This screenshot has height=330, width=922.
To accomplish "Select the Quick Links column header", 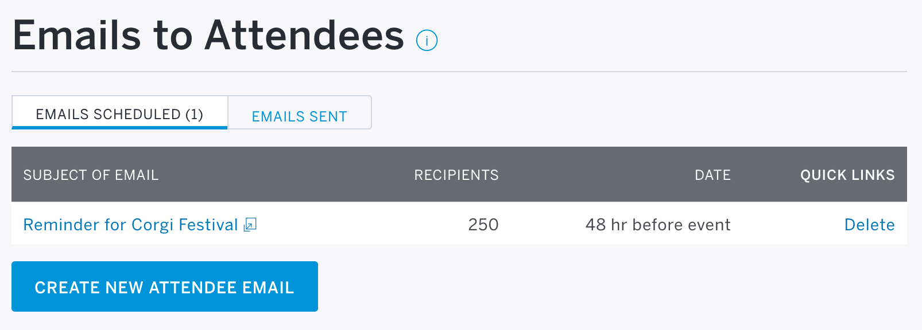I will 847,175.
